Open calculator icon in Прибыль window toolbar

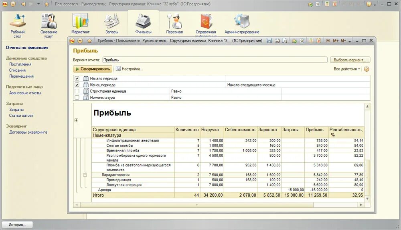(x=311, y=40)
